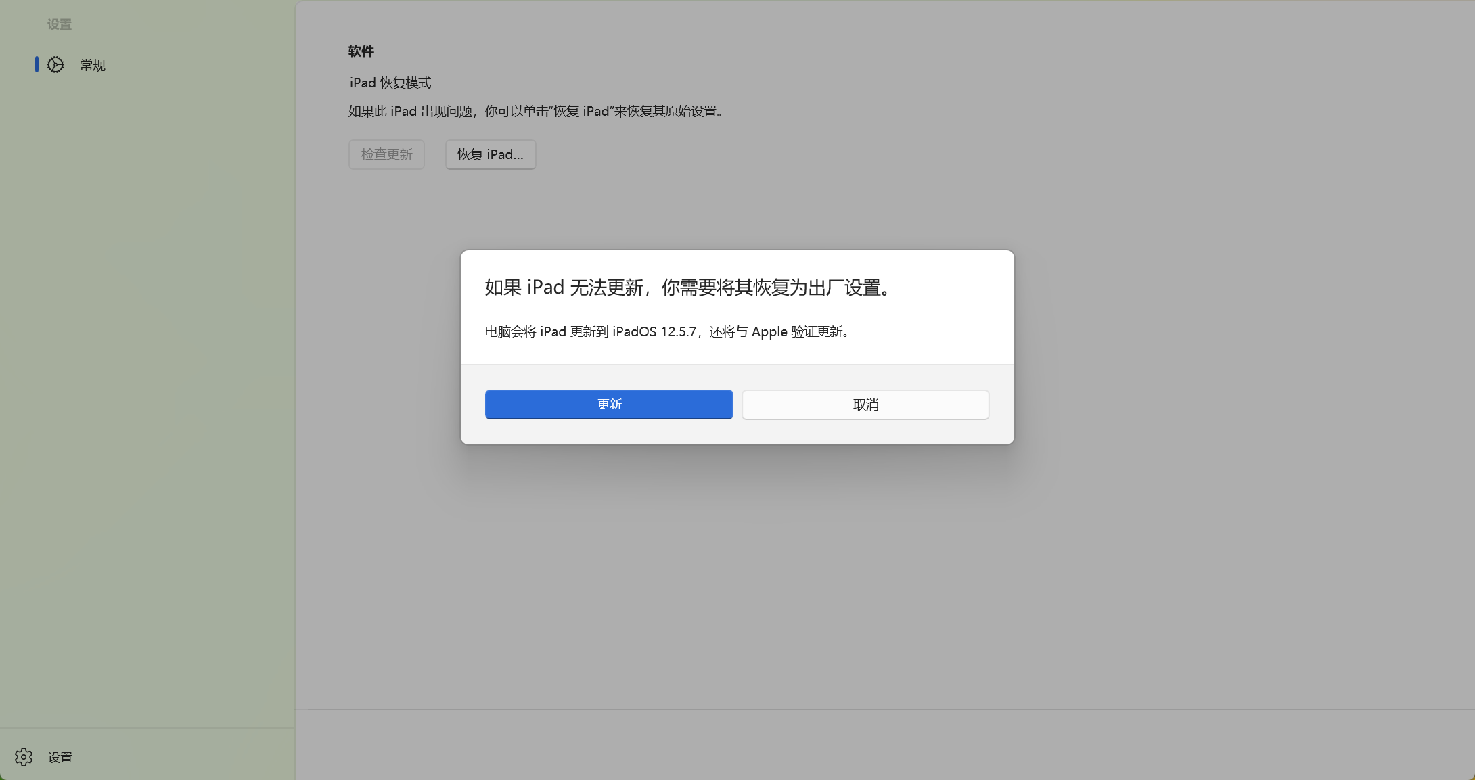Viewport: 1475px width, 780px height.
Task: Click the empty strip below the divider
Action: coord(880,744)
